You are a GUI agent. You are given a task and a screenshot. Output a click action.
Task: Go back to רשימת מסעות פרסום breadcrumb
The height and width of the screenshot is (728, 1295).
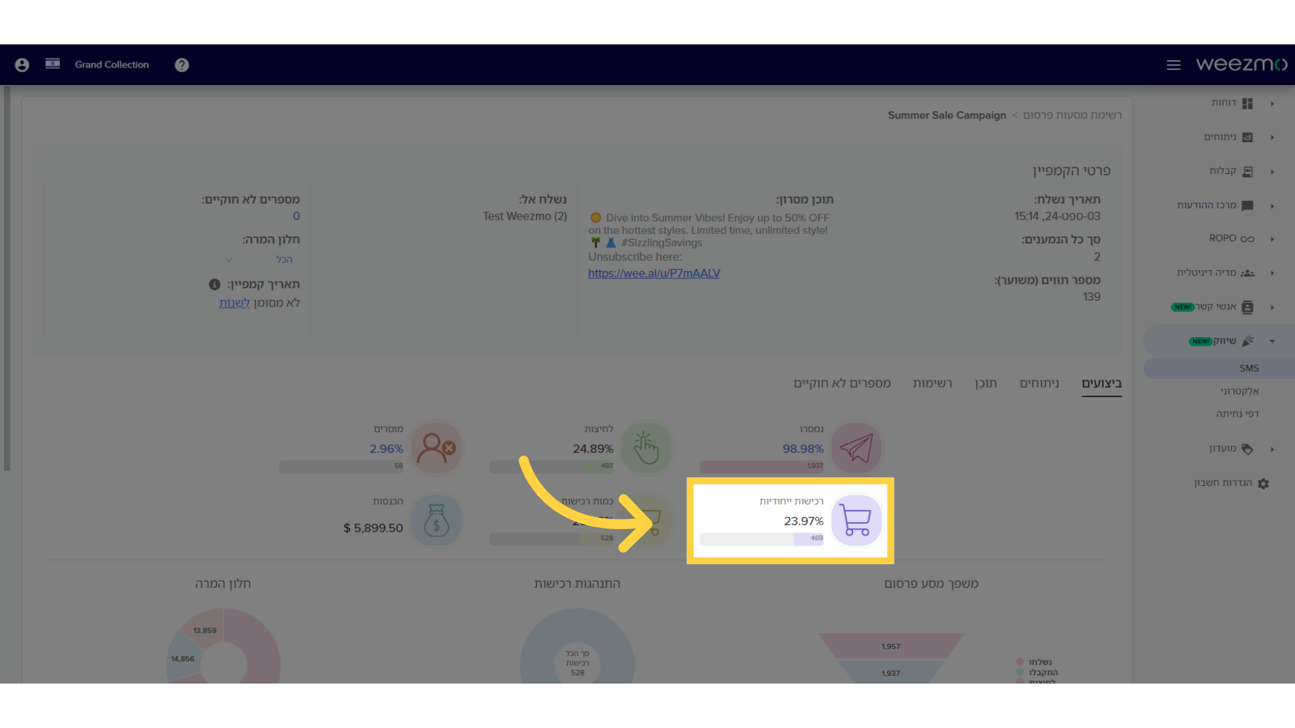(1072, 115)
